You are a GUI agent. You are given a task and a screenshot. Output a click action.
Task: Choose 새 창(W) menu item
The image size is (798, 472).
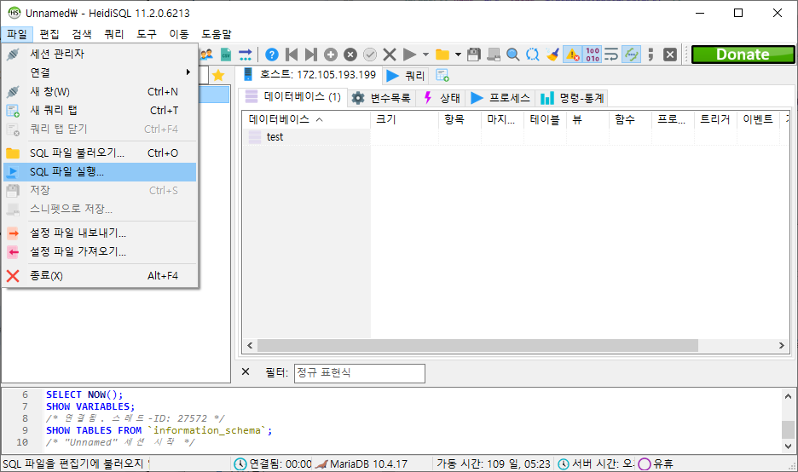point(100,91)
